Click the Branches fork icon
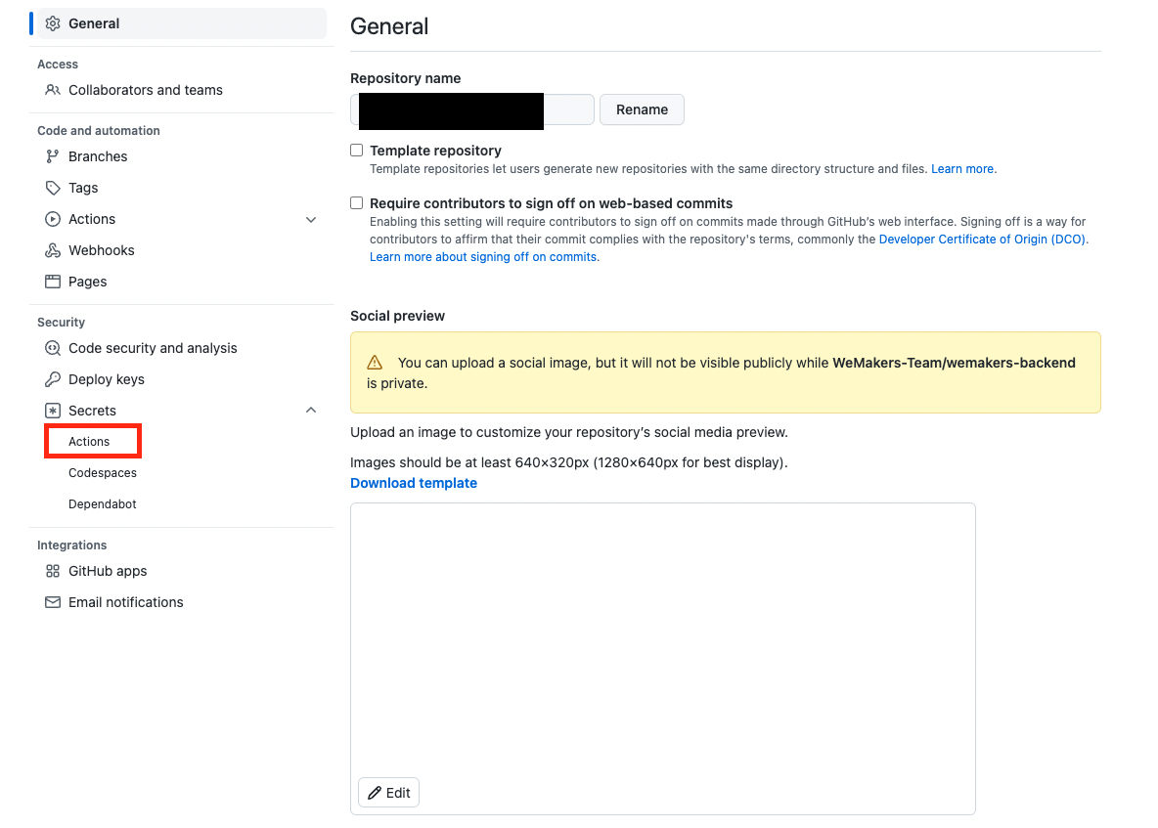The height and width of the screenshot is (828, 1158). [53, 155]
